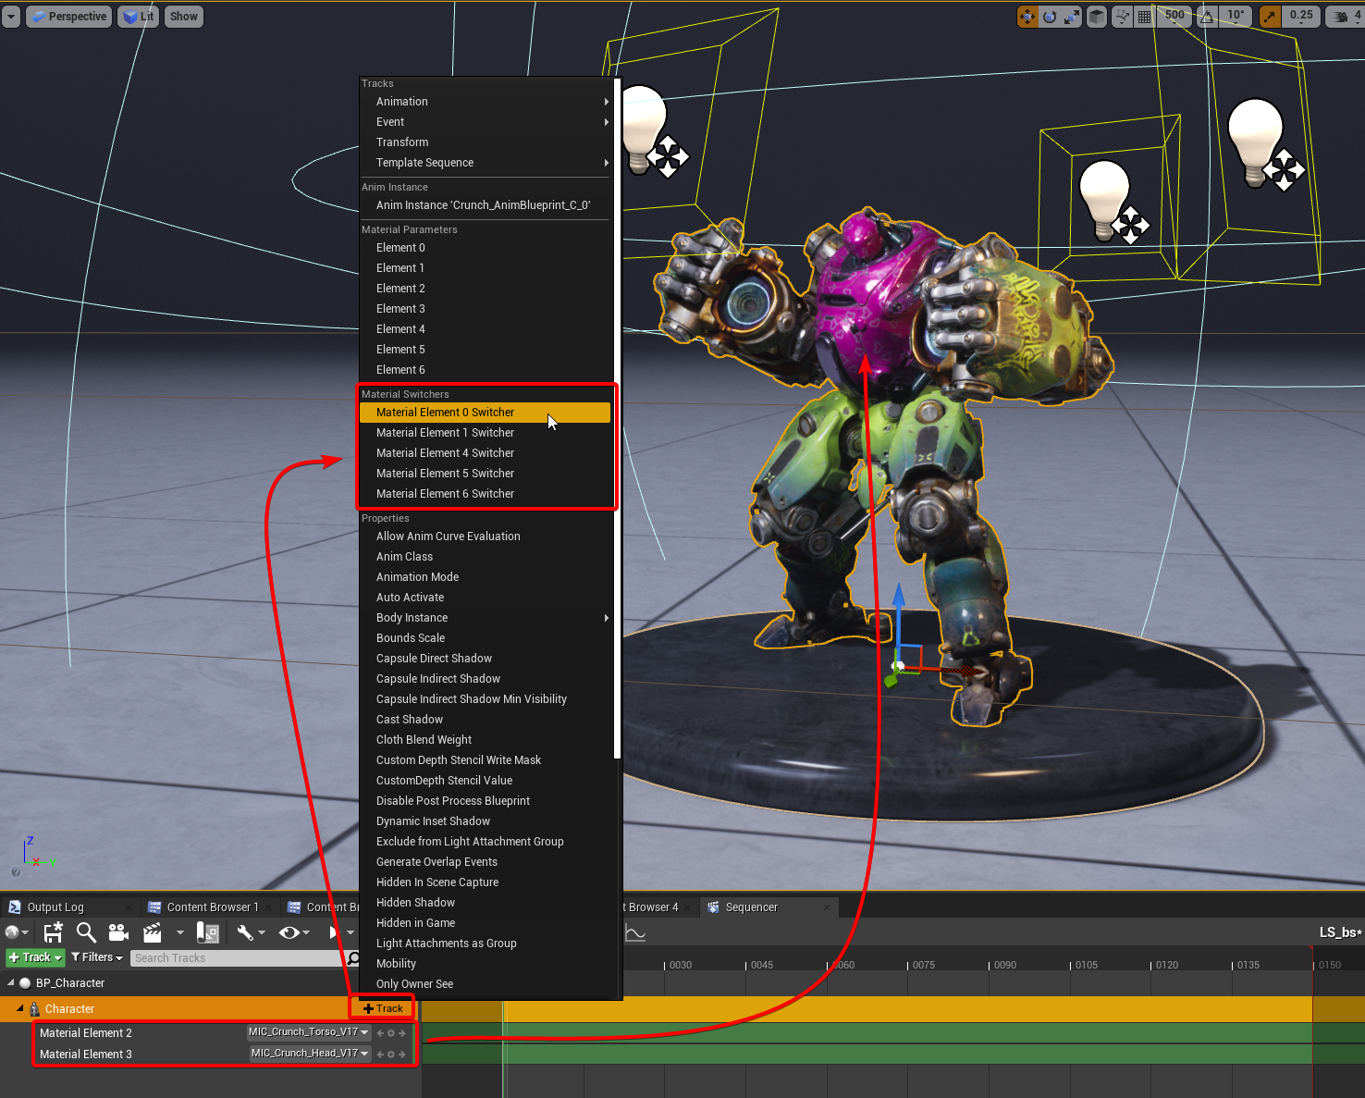The width and height of the screenshot is (1365, 1098).
Task: Add the Hidden in Game property track
Action: pyautogui.click(x=486, y=923)
